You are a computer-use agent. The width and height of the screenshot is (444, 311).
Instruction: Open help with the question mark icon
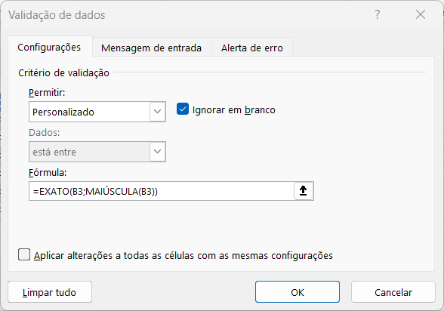378,14
